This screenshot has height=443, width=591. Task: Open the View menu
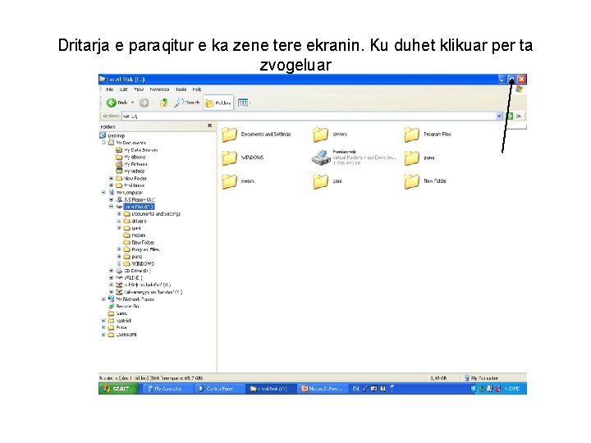coord(139,89)
